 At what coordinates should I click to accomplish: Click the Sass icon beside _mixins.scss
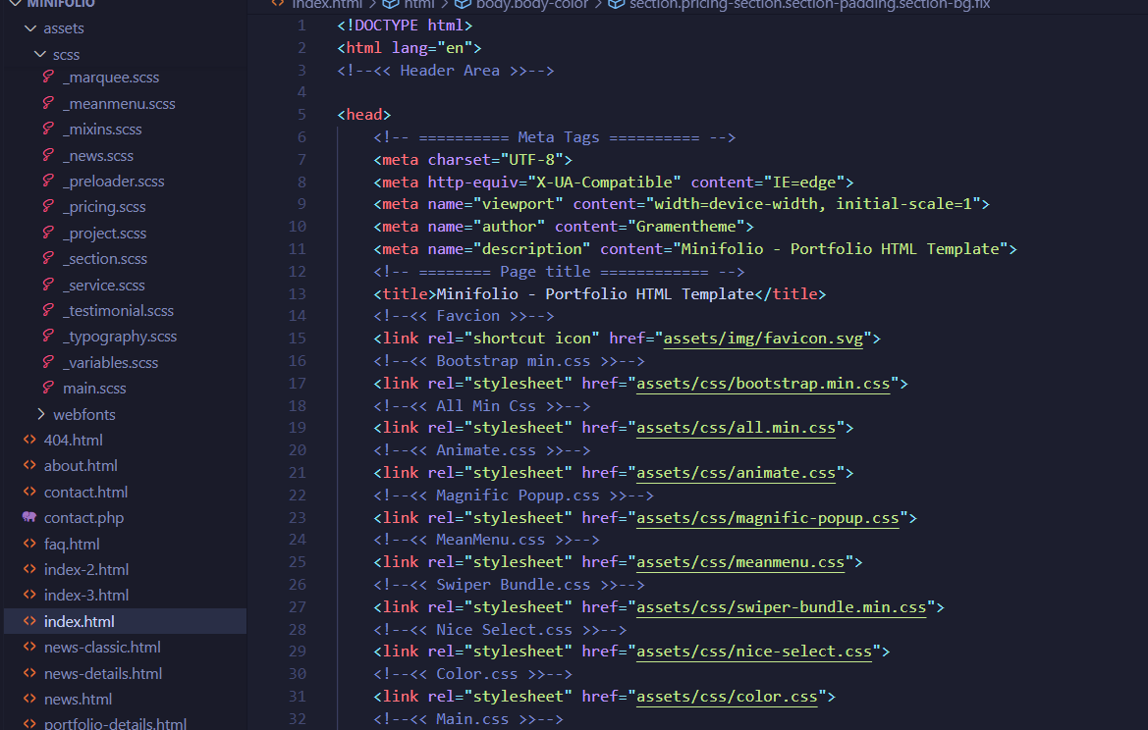tap(48, 129)
